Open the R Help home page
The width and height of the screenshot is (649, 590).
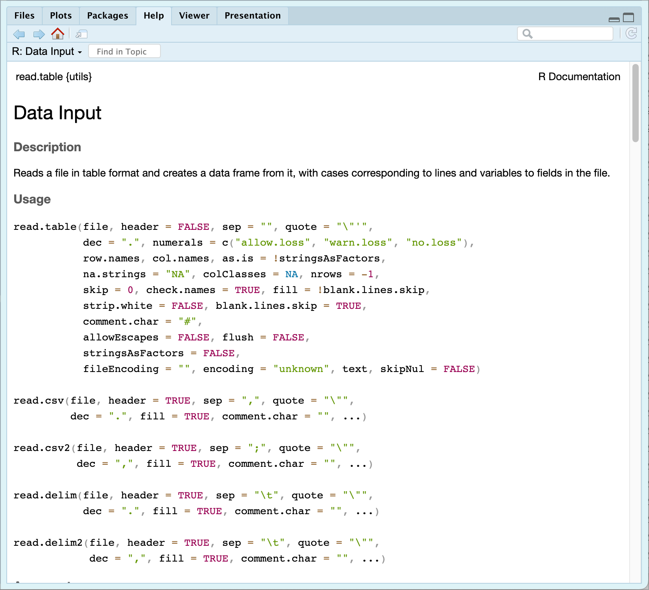58,34
